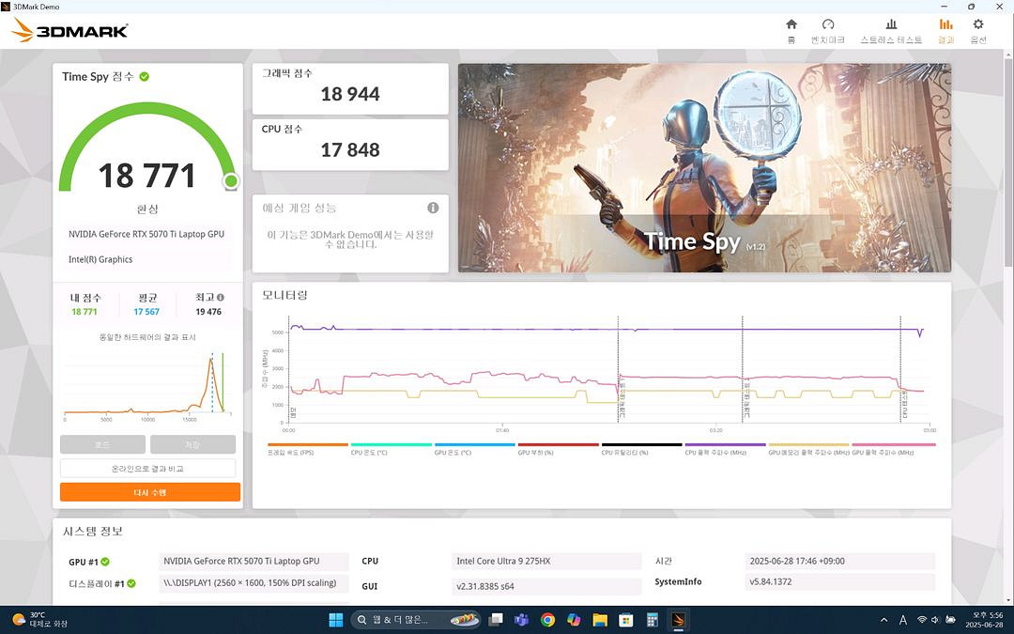Click the GPU #1 value field in system info

click(x=253, y=562)
